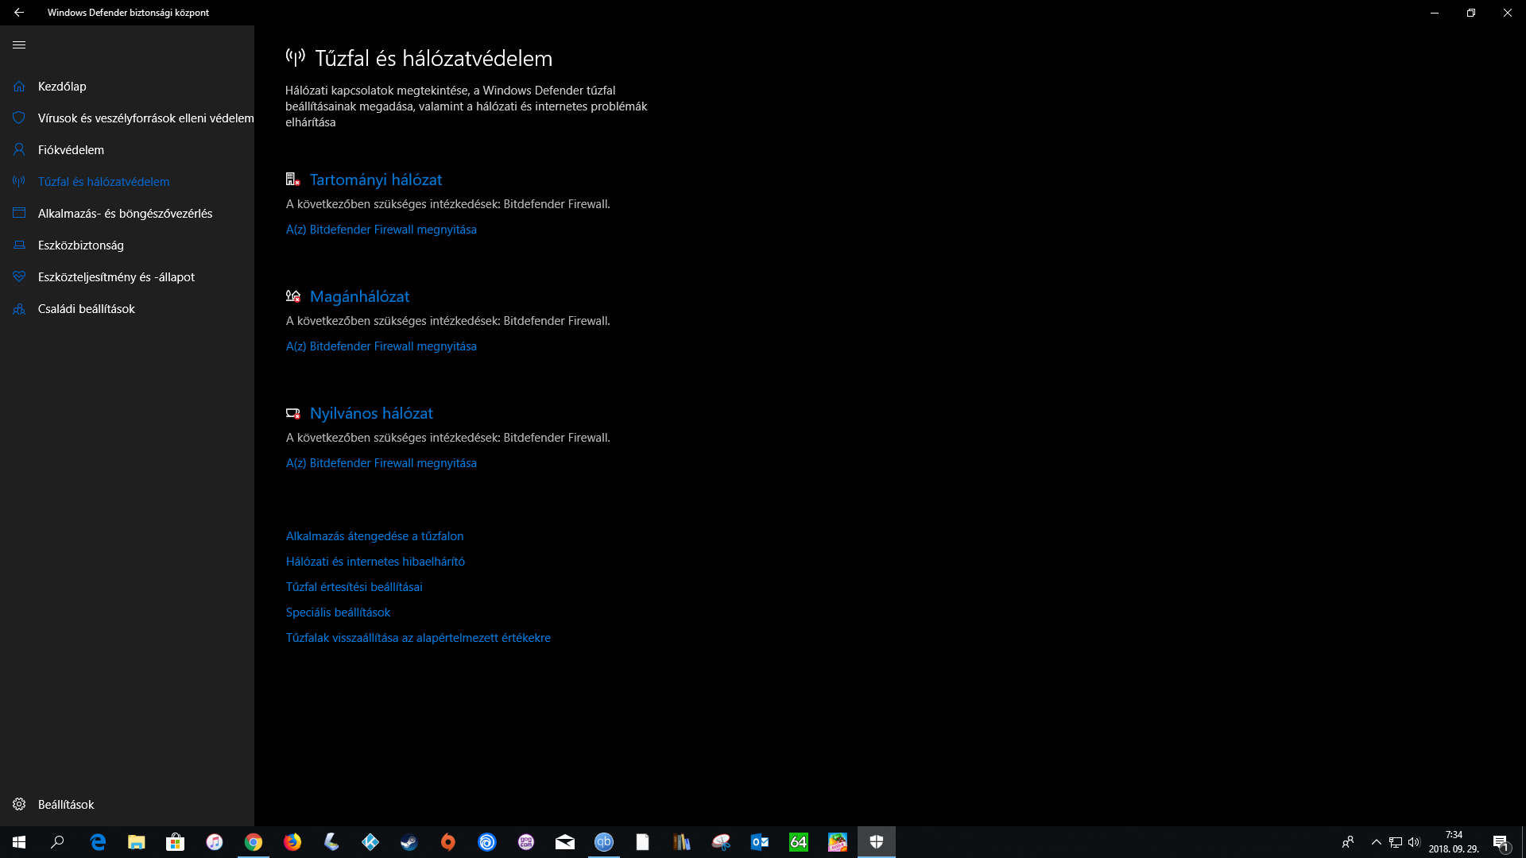Open Alkalmazás- és böngészővezérlés section

125,214
